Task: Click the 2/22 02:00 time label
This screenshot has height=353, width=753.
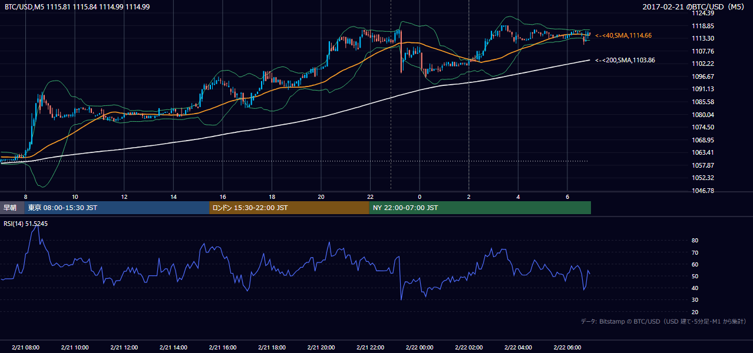Action: [x=468, y=348]
